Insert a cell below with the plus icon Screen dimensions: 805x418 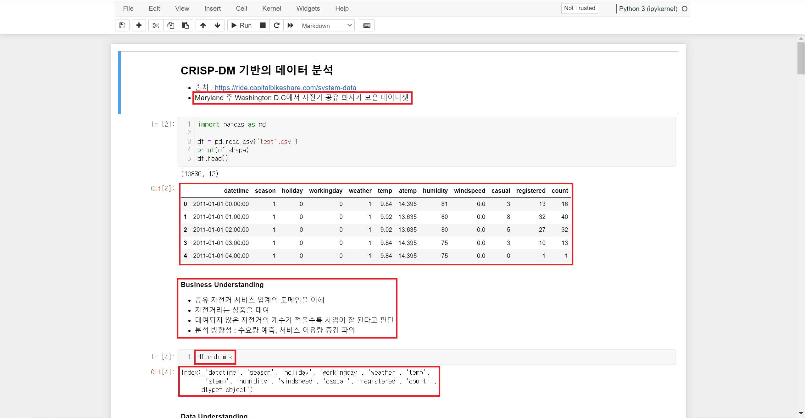(139, 25)
